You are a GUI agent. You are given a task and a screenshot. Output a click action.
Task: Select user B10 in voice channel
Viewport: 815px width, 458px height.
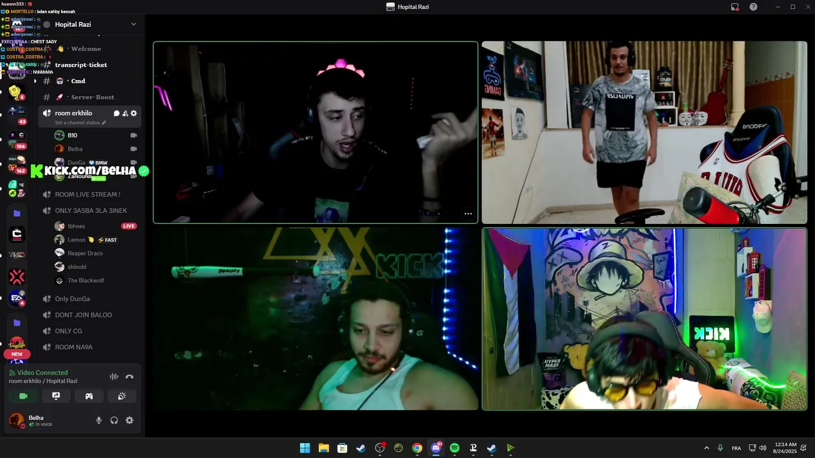(x=96, y=135)
